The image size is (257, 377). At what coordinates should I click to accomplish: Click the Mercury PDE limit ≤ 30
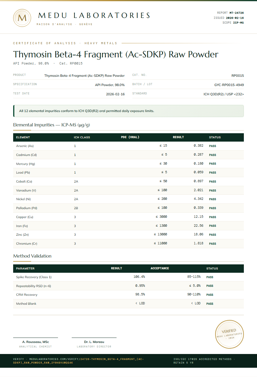tap(163, 164)
